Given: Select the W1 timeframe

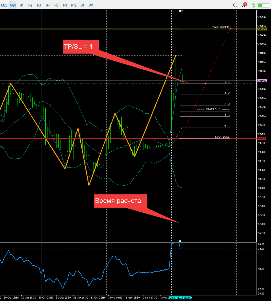Looking at the screenshot, I should click(91, 5).
